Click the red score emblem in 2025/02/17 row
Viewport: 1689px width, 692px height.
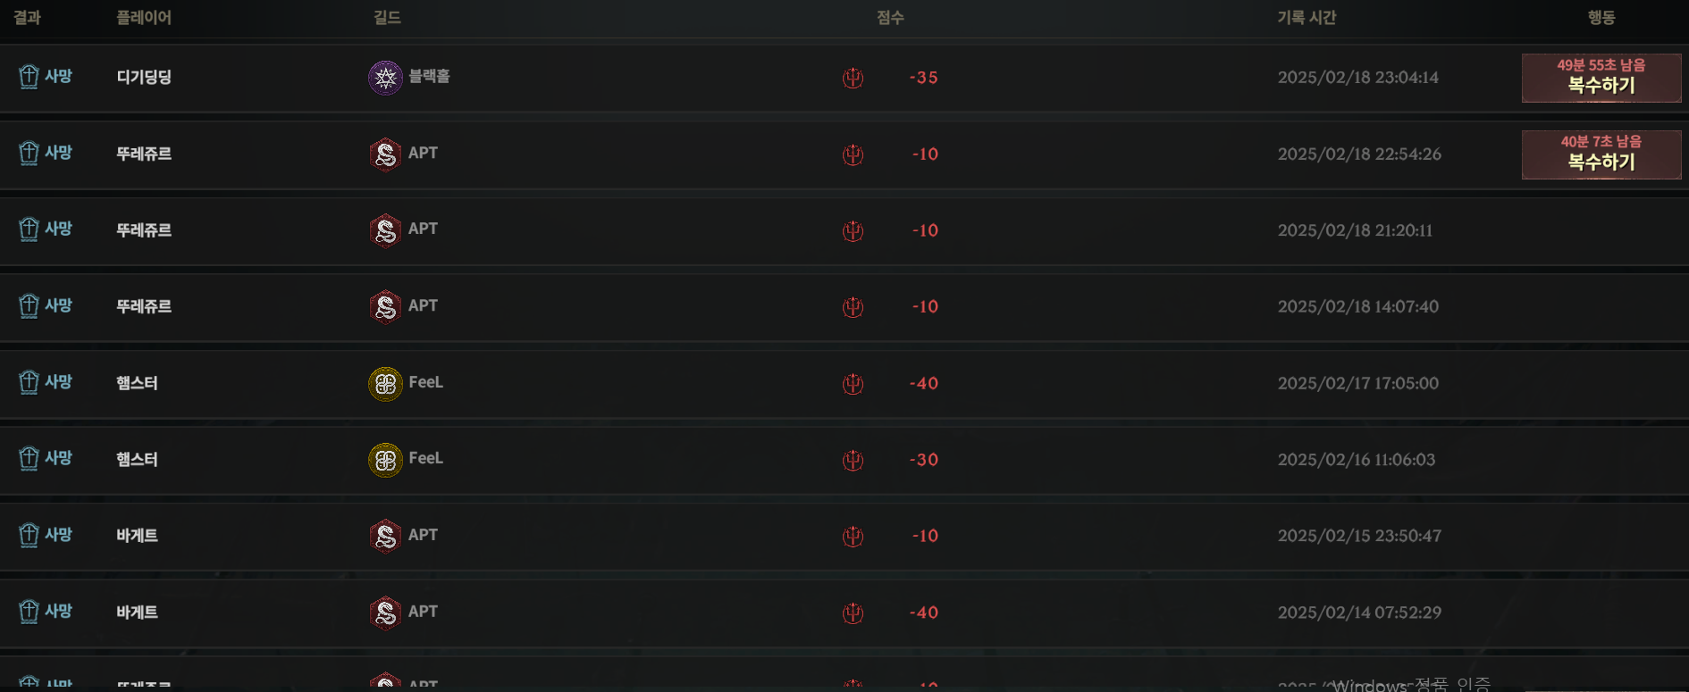853,384
